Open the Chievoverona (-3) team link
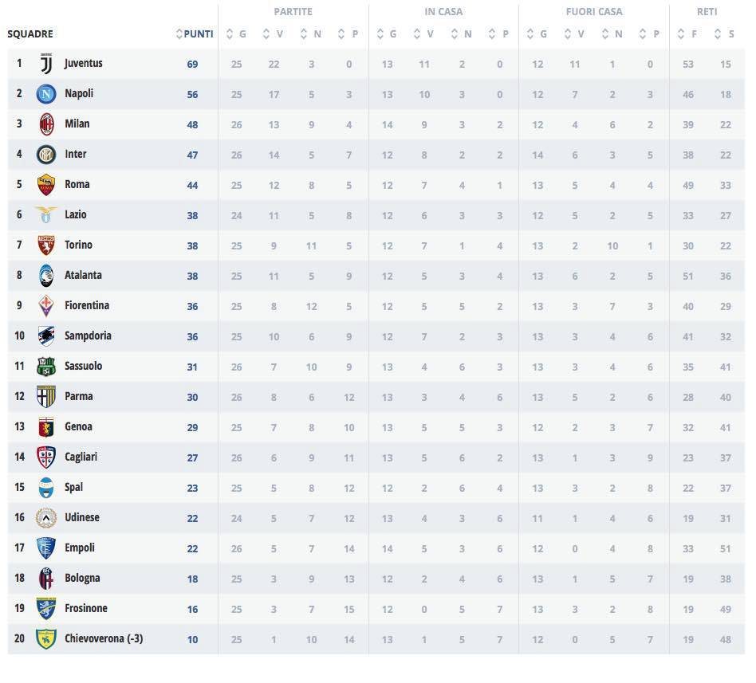The height and width of the screenshot is (683, 756). pos(104,638)
